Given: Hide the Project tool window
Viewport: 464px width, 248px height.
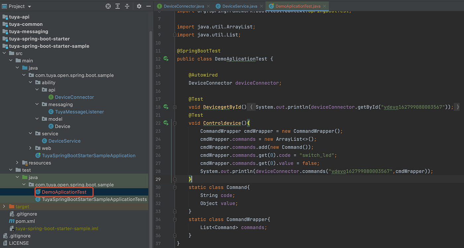Looking at the screenshot, I should [148, 6].
